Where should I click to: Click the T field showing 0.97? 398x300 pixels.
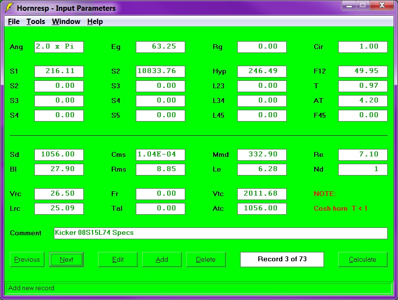coord(363,86)
